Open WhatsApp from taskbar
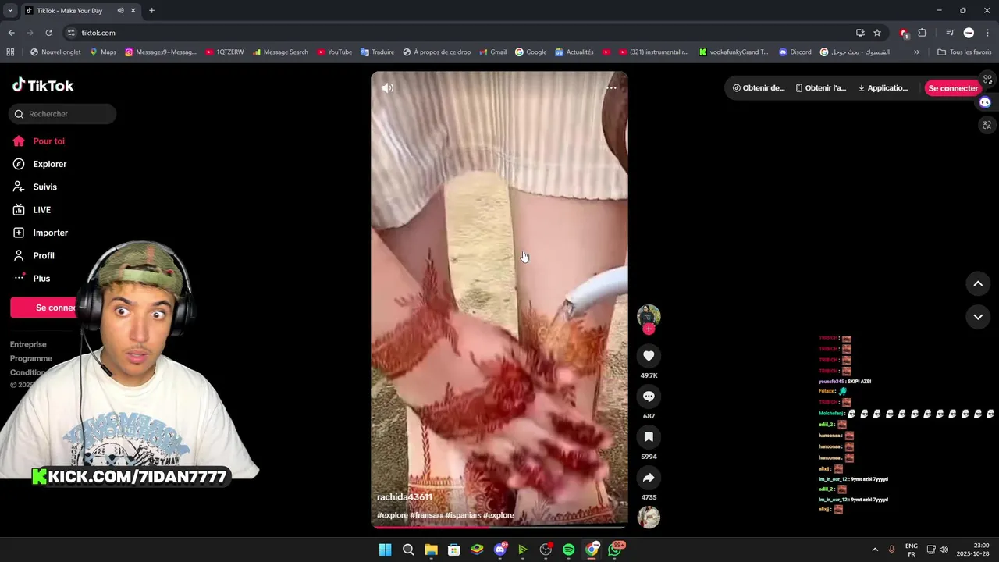Viewport: 999px width, 562px height. (615, 550)
